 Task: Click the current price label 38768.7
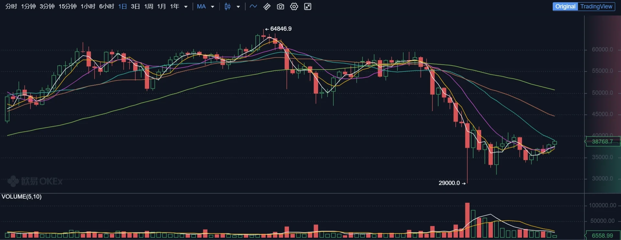pos(602,141)
